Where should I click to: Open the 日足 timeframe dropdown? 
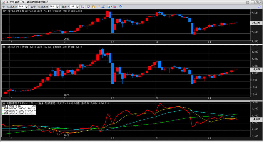[65, 7]
